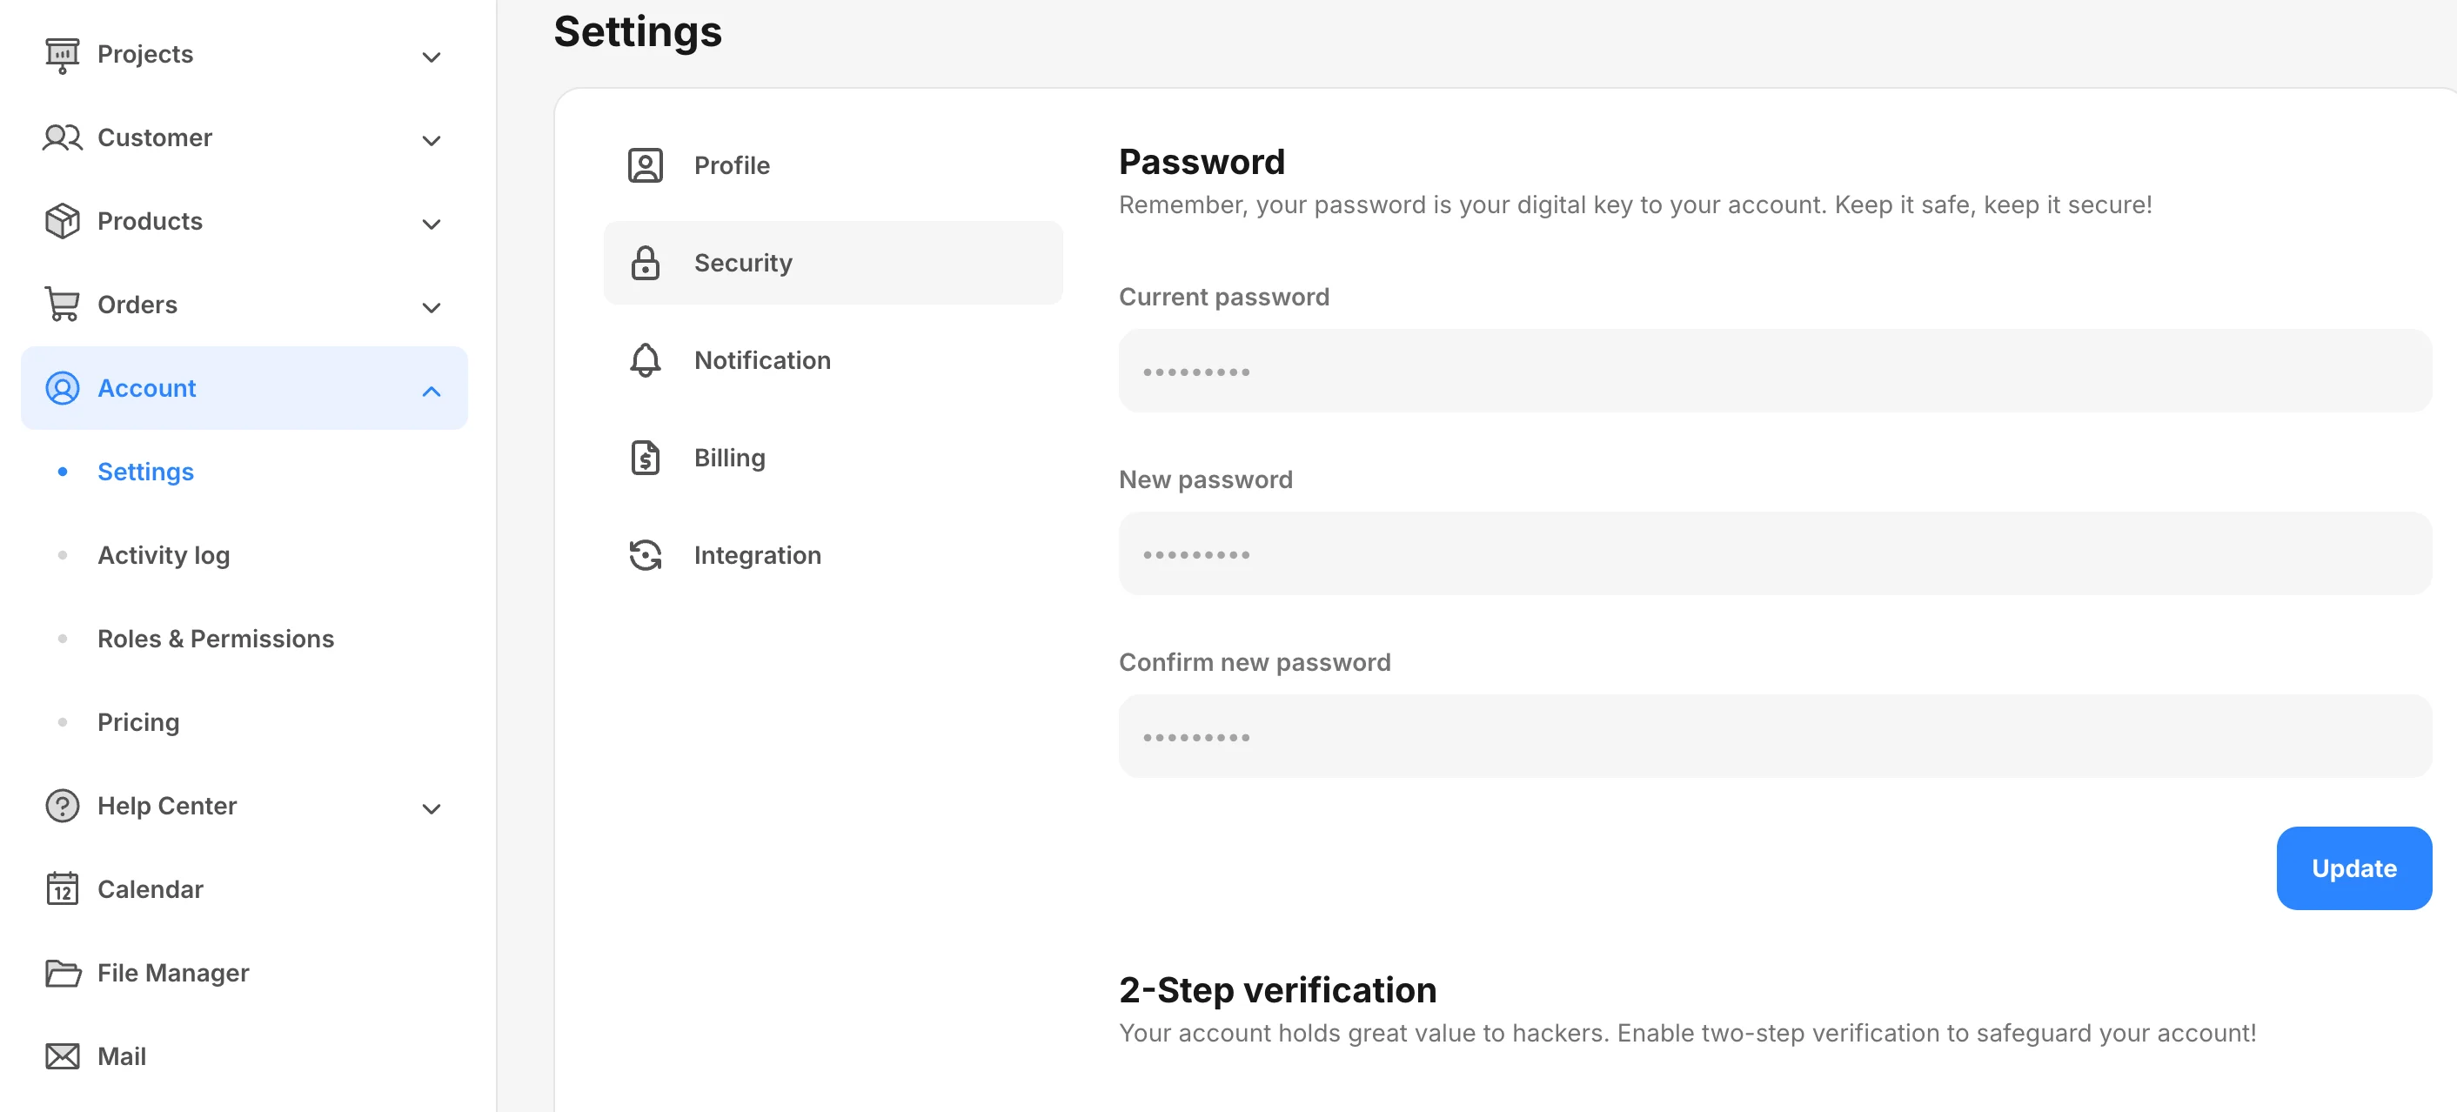Click the Calendar icon in sidebar
Viewport: 2457px width, 1112px height.
(x=62, y=889)
